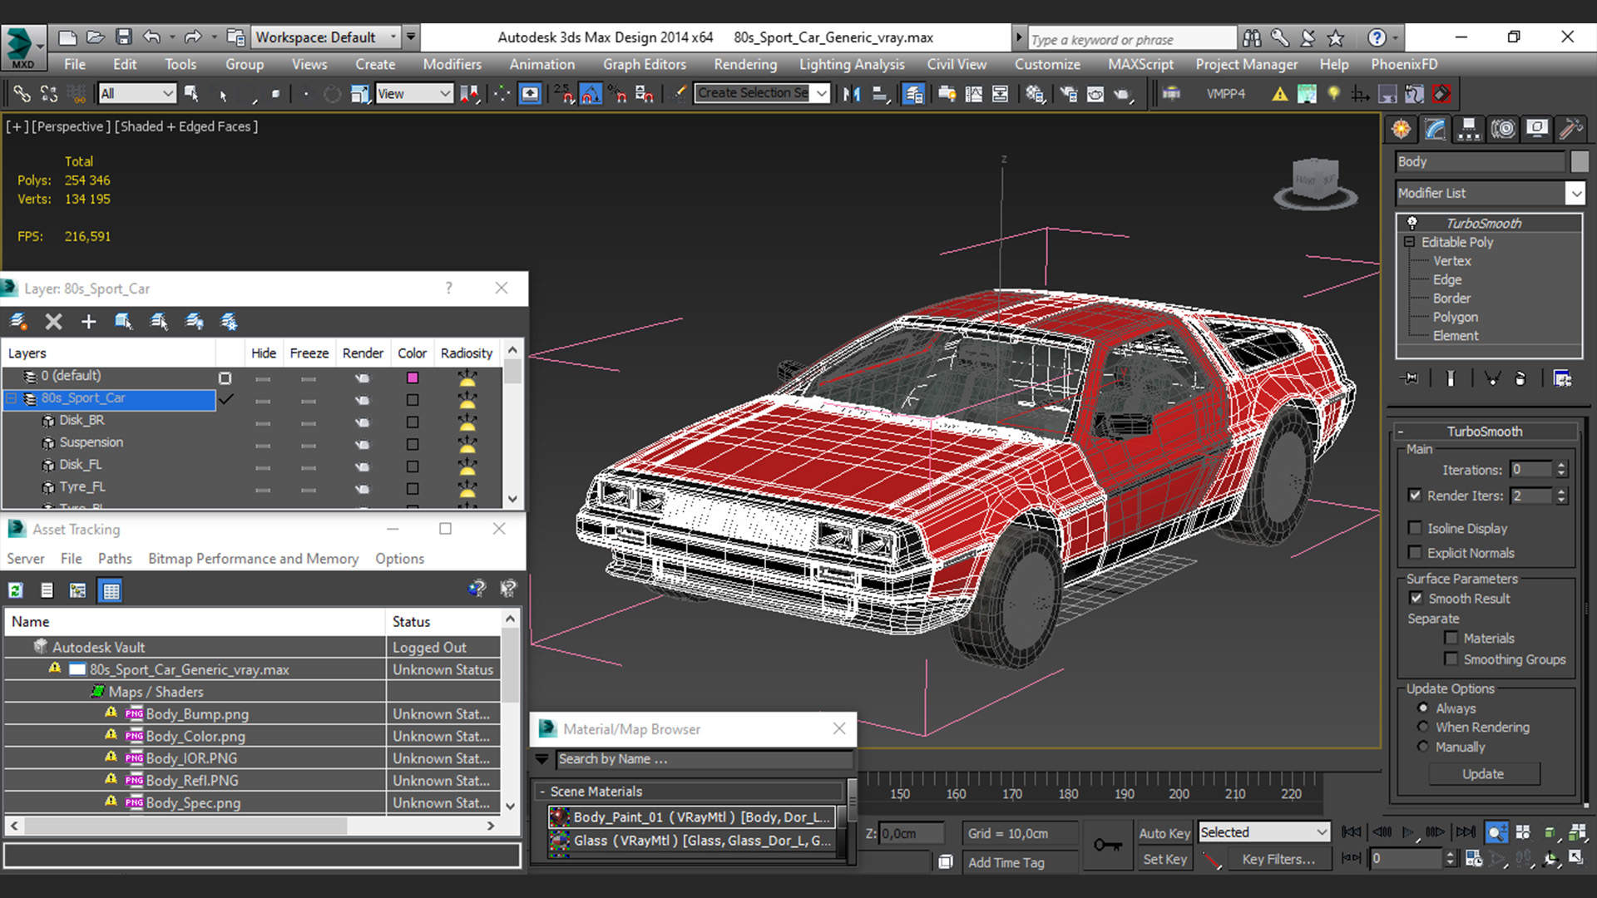Open Bitmap Performance and Memory menu
The height and width of the screenshot is (898, 1597).
coord(254,559)
